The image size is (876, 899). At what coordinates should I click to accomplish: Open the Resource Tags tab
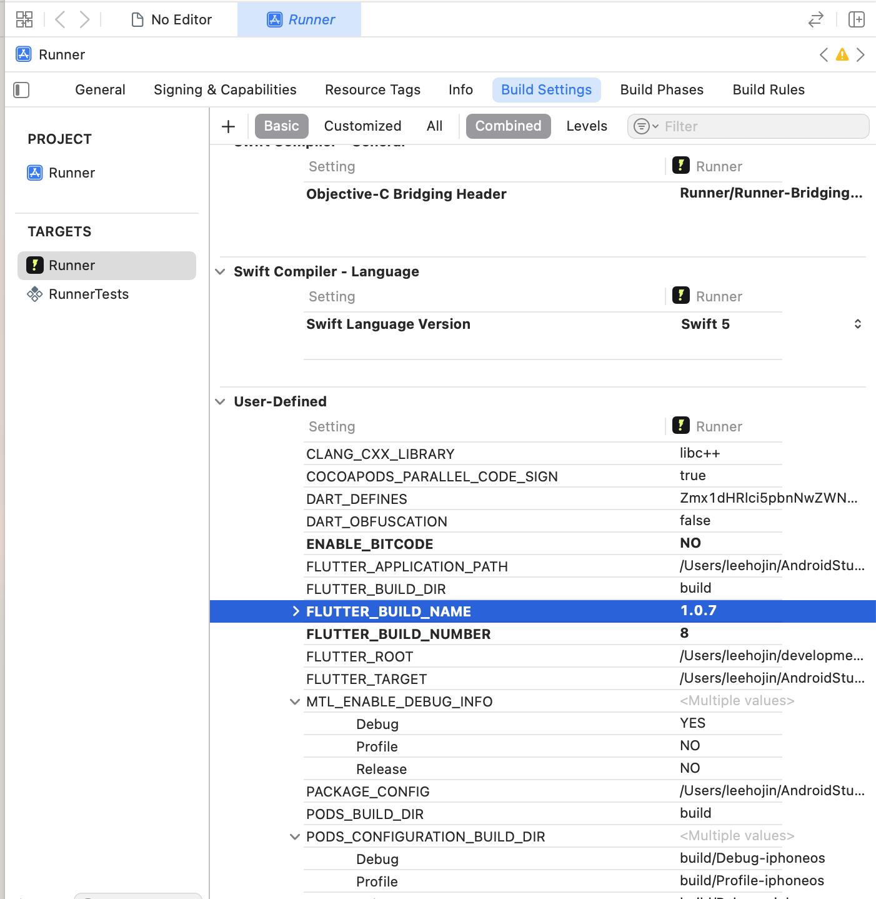pos(372,90)
